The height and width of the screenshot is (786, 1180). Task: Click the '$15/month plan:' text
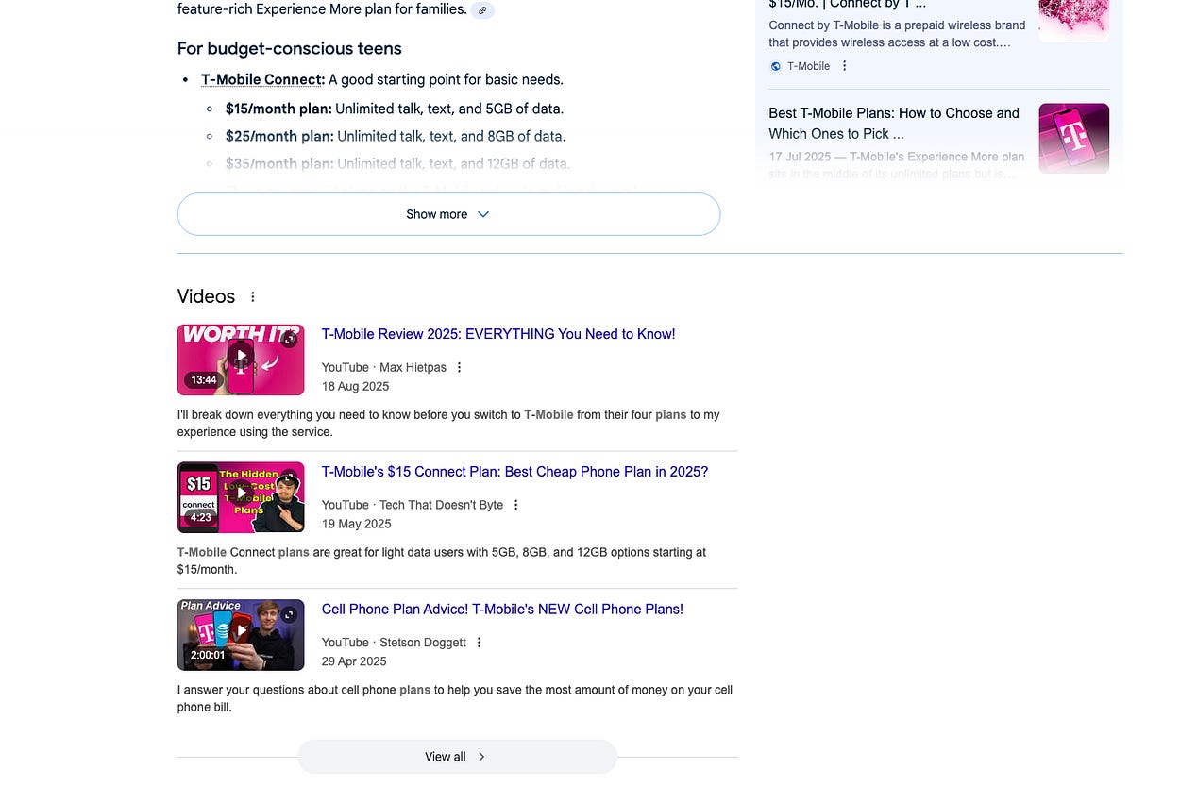point(278,109)
